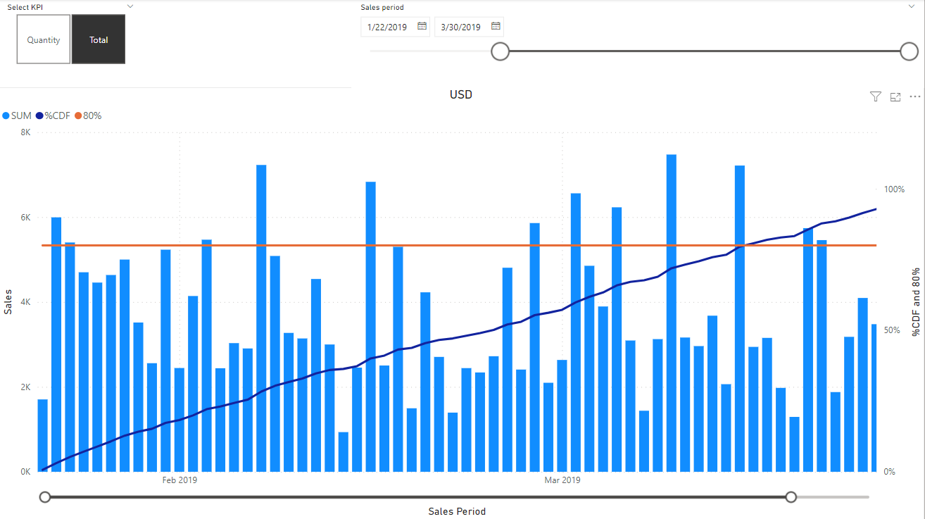
Task: Open the calendar picker for the end date
Action: pyautogui.click(x=496, y=26)
